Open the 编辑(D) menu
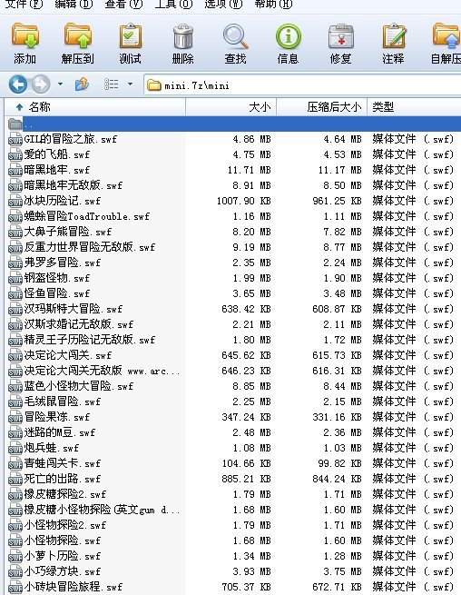 tap(74, 5)
